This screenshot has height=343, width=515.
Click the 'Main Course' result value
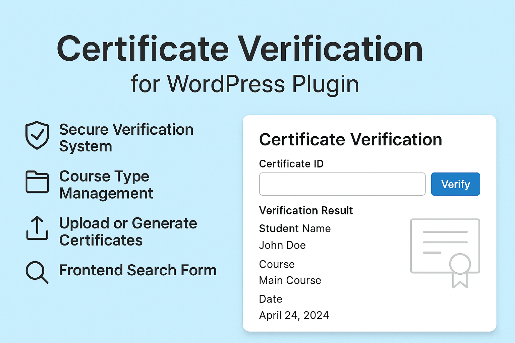[x=290, y=280]
